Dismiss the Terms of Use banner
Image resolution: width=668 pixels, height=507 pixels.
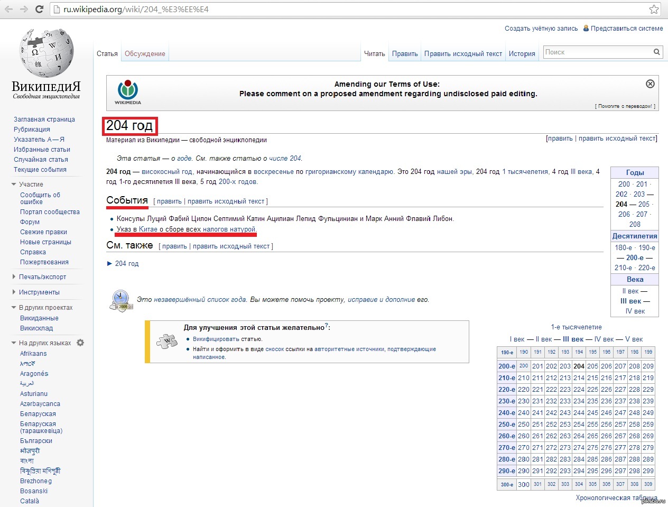(650, 84)
